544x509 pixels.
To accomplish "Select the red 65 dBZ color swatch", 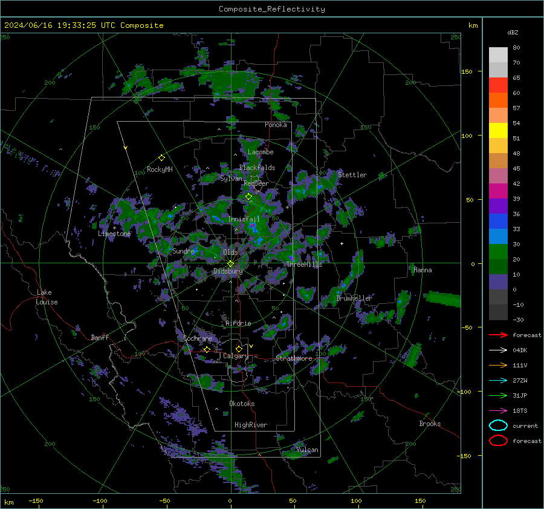I will pyautogui.click(x=498, y=85).
